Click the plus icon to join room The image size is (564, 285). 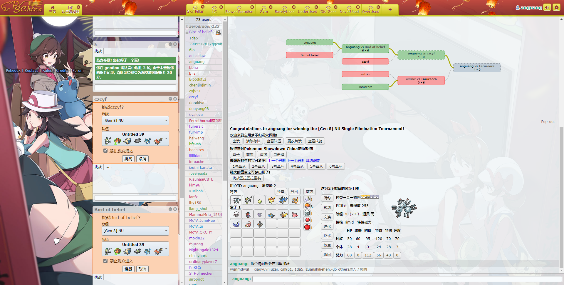coord(390,9)
